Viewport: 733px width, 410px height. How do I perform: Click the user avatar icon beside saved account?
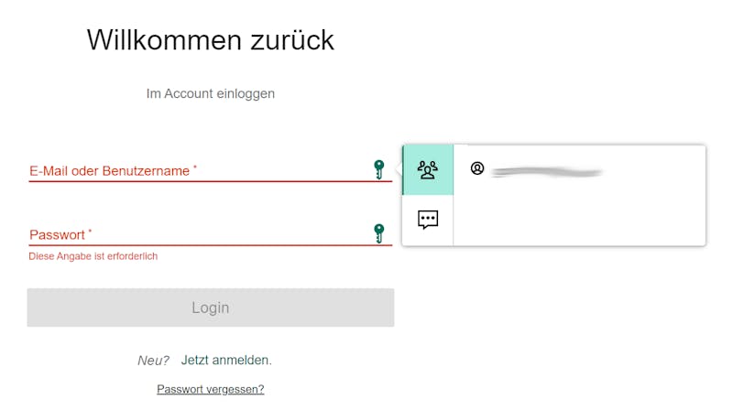pyautogui.click(x=477, y=168)
